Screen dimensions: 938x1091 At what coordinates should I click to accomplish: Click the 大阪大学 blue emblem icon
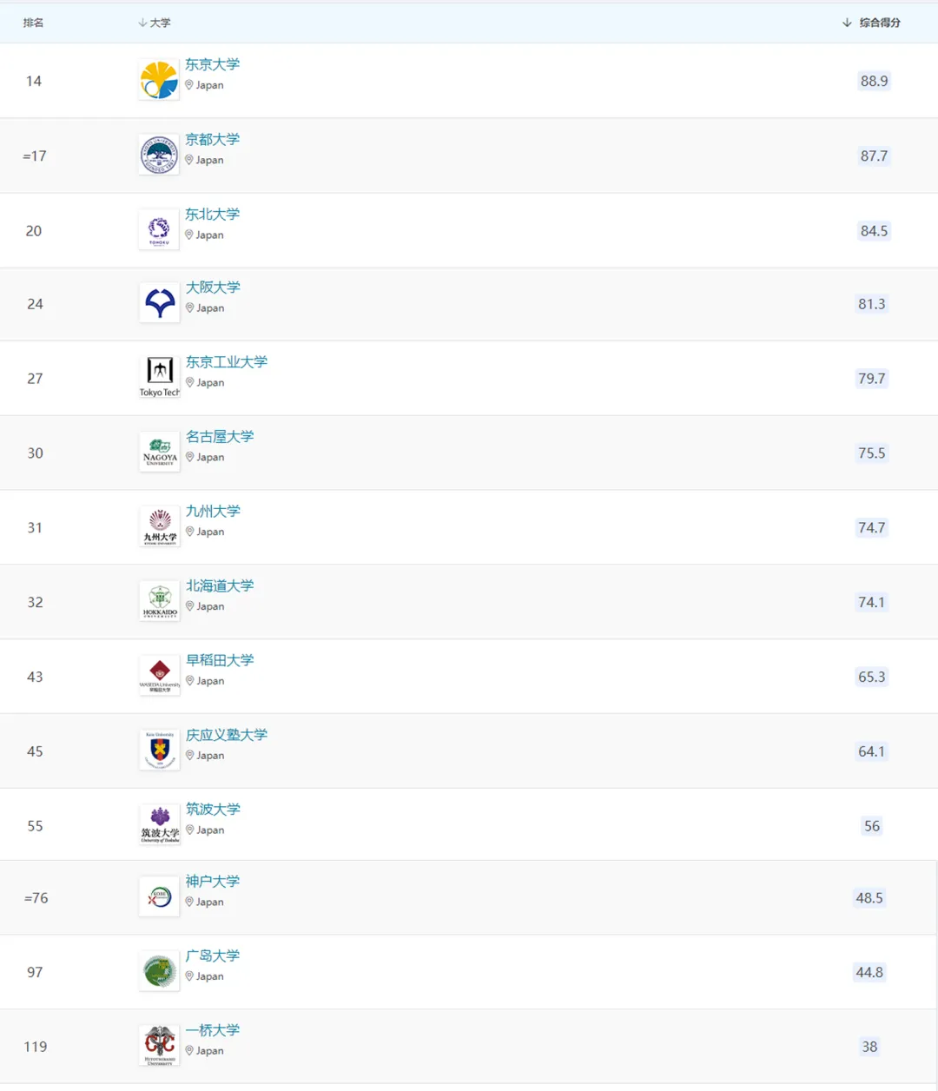(x=160, y=303)
